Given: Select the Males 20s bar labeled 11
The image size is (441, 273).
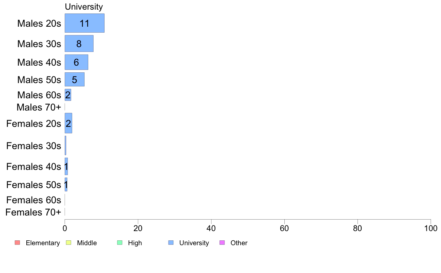Looking at the screenshot, I should 85,23.
